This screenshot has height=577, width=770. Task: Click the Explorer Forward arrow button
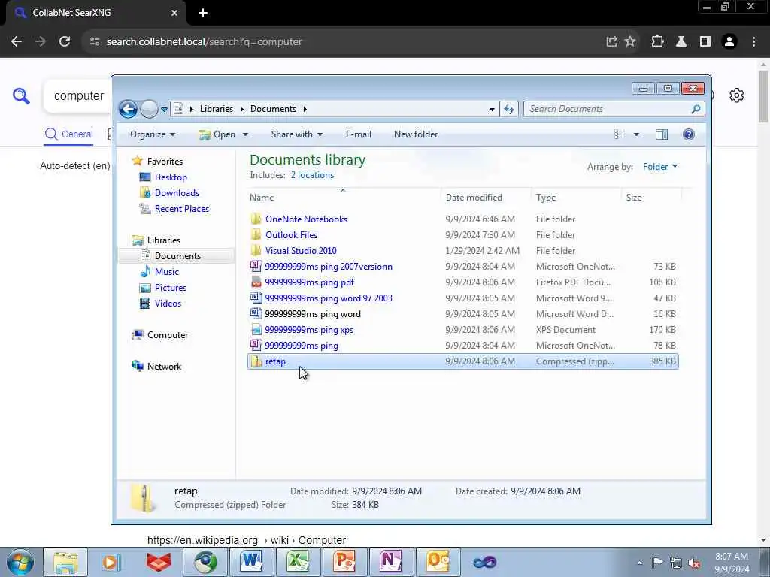[149, 109]
